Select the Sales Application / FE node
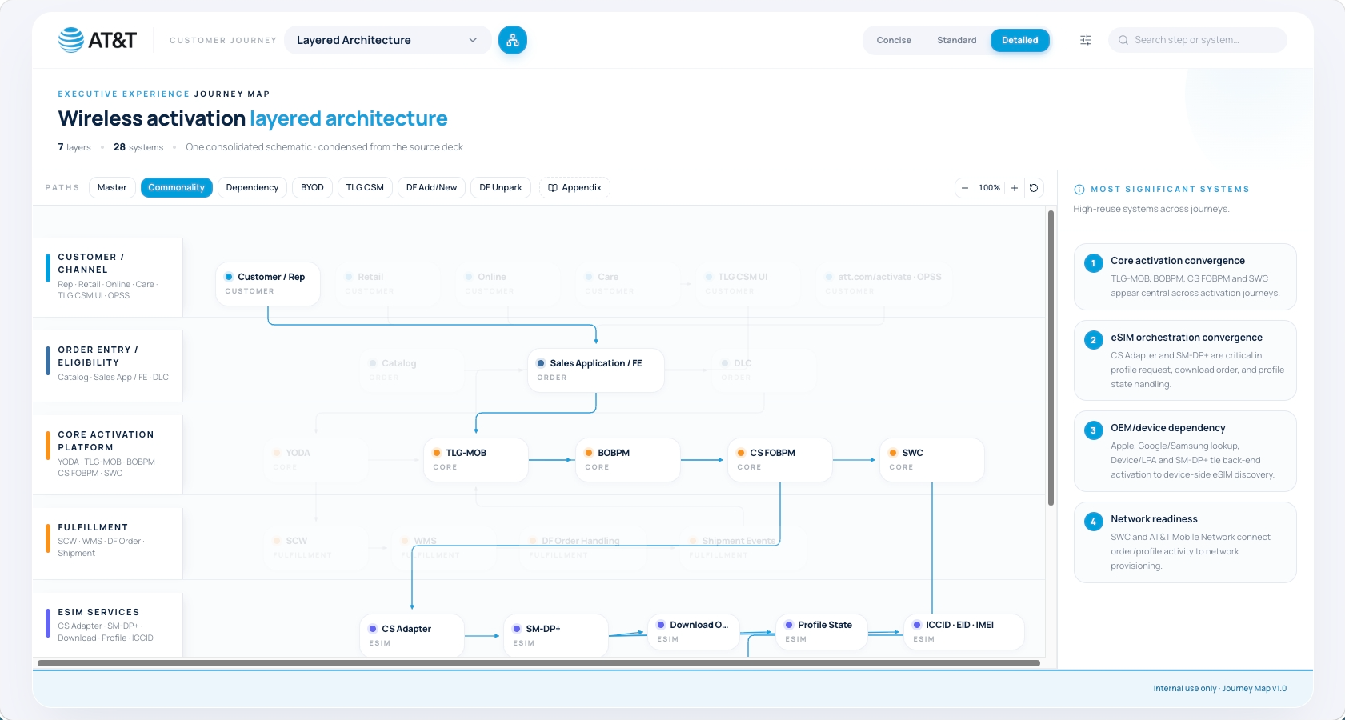1345x720 pixels. [x=596, y=370]
